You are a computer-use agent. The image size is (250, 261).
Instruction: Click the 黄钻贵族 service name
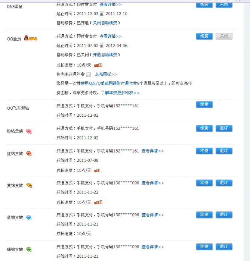pos(15,186)
